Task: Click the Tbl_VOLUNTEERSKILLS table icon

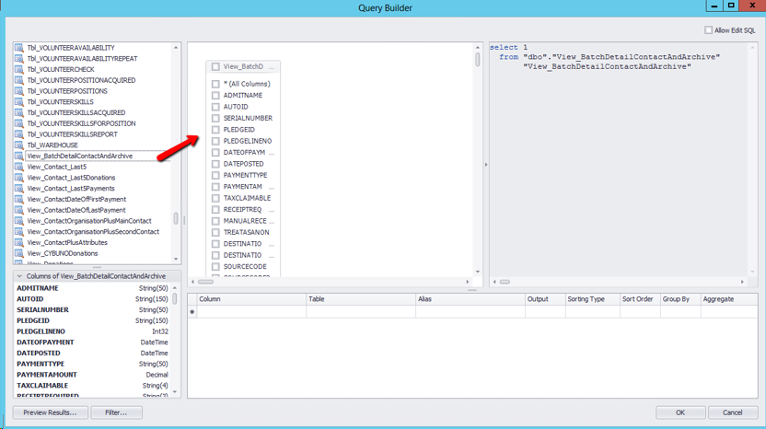Action: (19, 101)
